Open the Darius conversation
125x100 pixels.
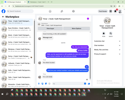click(17, 57)
